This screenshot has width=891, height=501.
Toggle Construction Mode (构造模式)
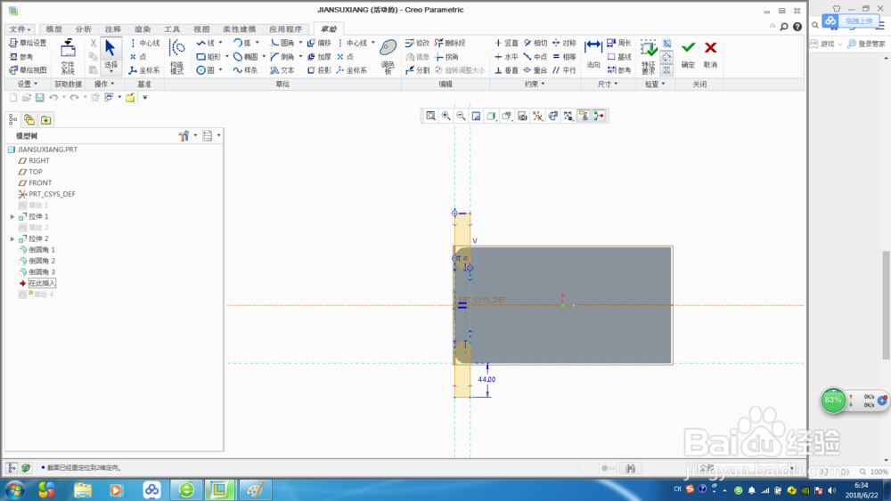177,57
